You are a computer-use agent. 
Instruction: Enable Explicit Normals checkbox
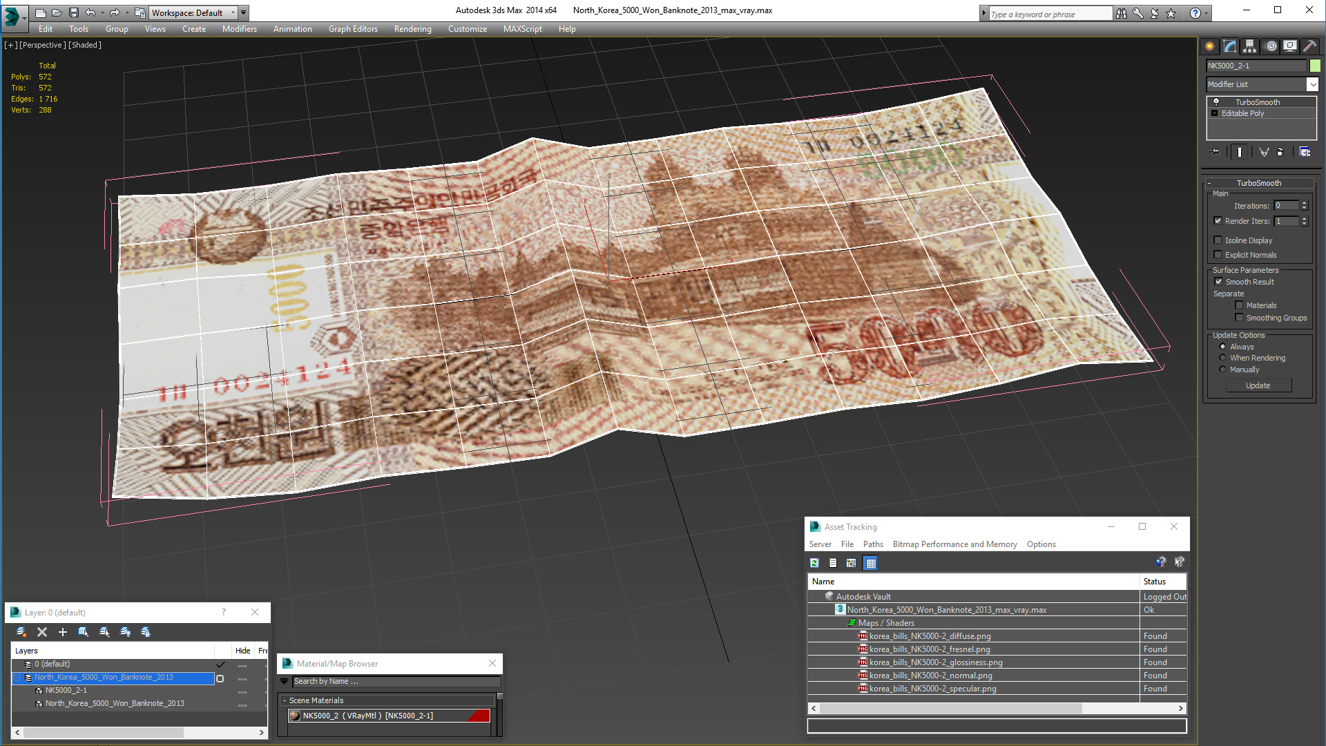pyautogui.click(x=1218, y=255)
